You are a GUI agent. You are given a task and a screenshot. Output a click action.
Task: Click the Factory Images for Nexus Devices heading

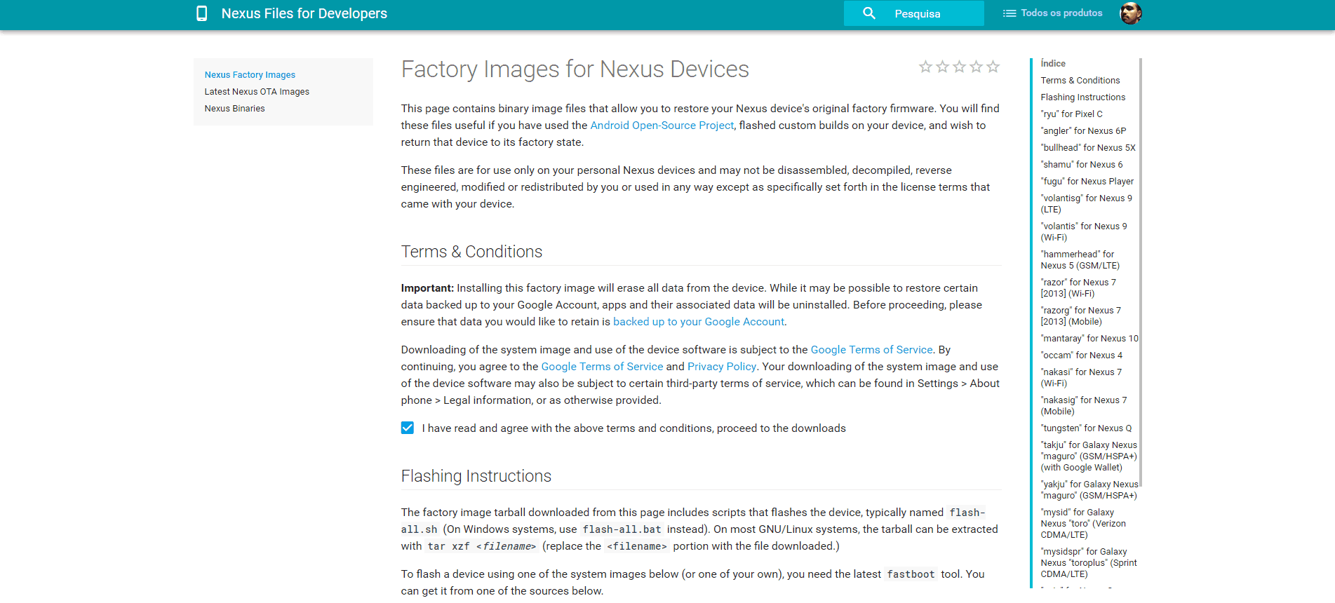(x=575, y=69)
